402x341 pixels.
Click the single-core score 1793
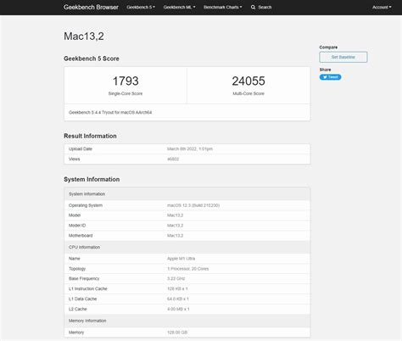pos(126,81)
